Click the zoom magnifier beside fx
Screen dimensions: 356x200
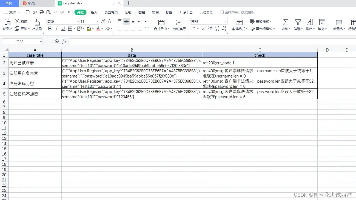pyautogui.click(x=57, y=42)
